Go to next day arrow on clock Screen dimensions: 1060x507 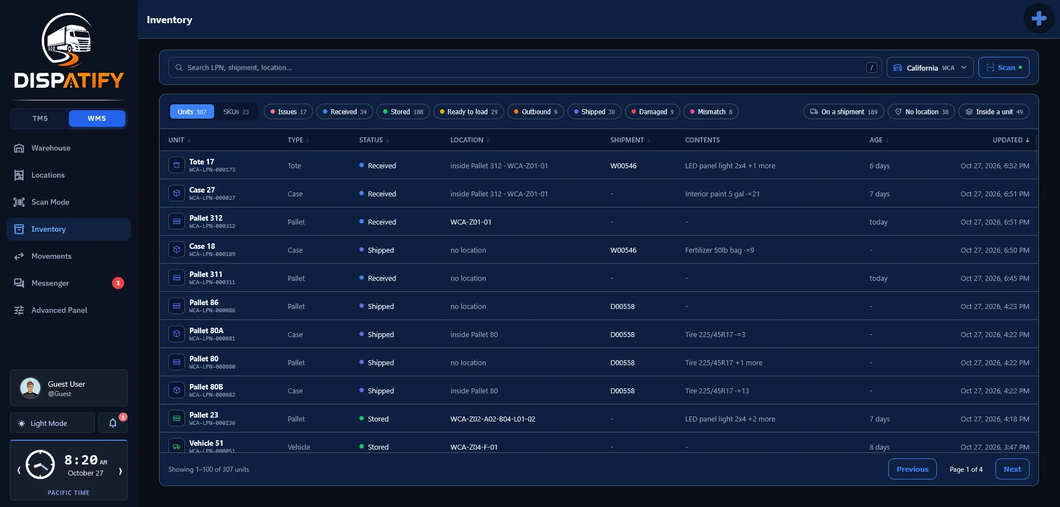click(120, 471)
